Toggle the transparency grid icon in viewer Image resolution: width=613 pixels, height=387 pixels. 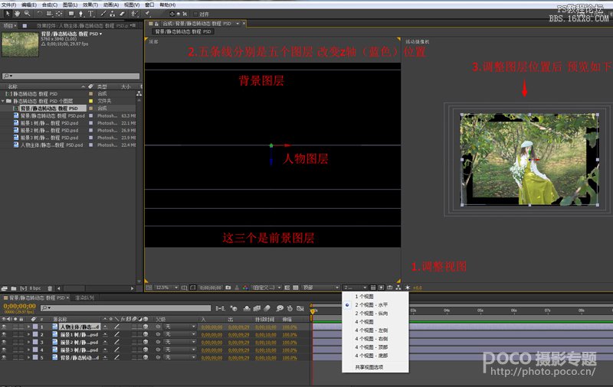pyautogui.click(x=296, y=288)
